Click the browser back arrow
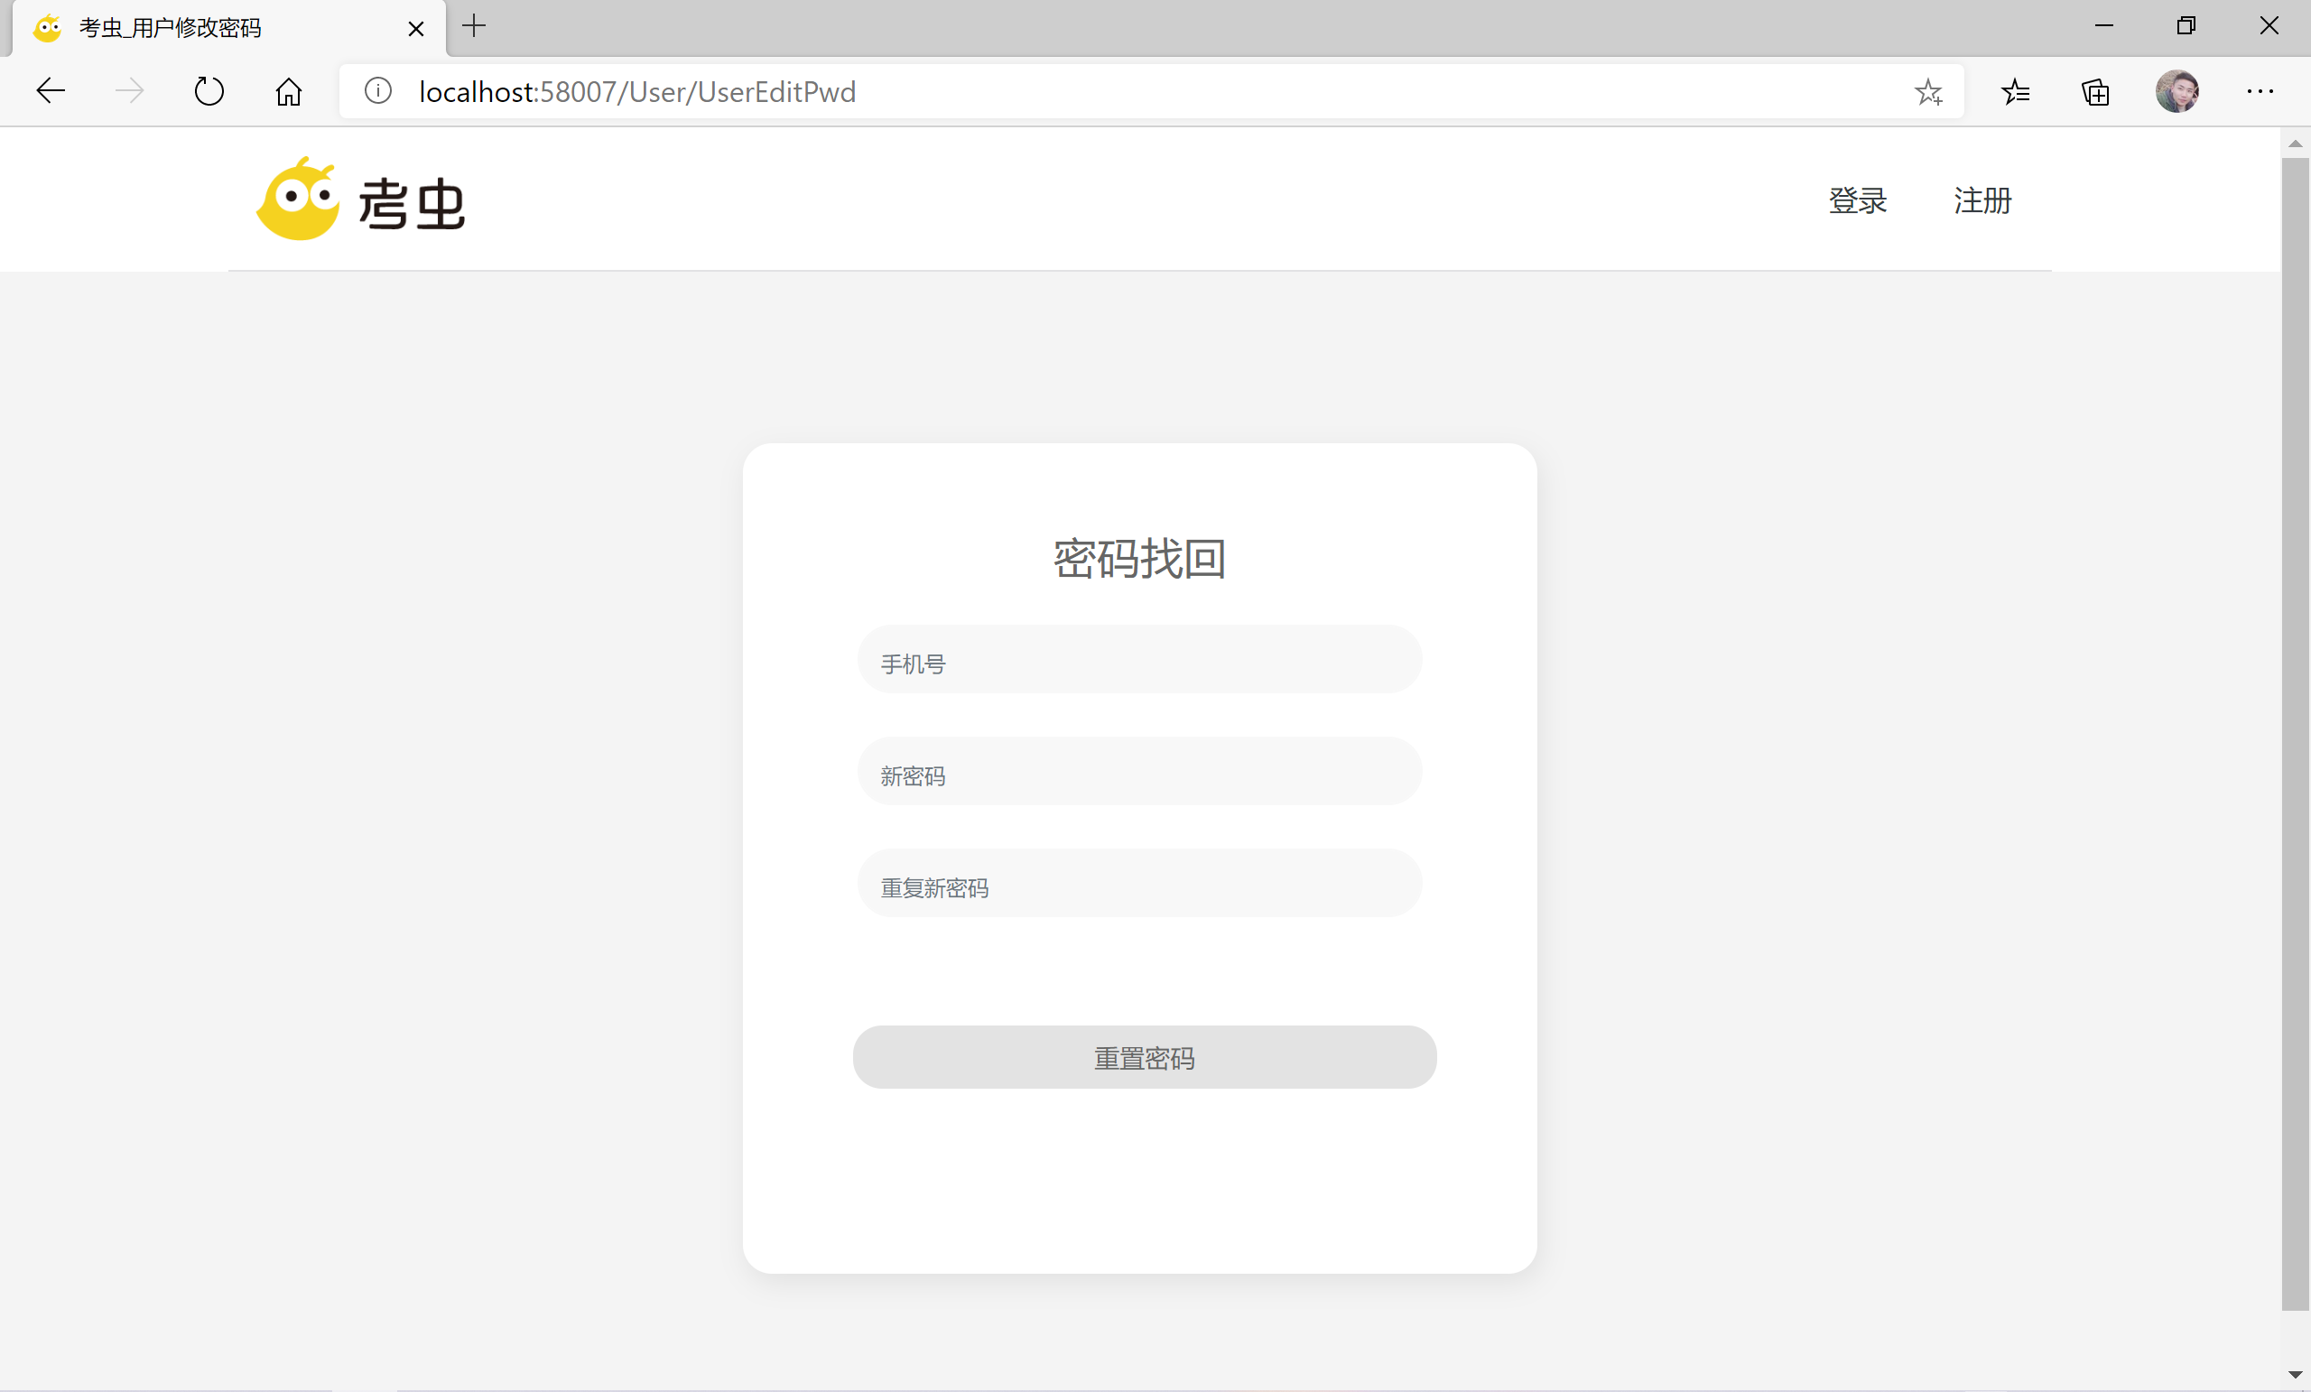 (51, 91)
